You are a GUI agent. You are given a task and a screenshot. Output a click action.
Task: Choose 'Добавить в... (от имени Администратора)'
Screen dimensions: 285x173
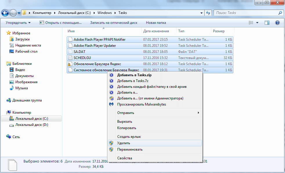(x=155, y=98)
